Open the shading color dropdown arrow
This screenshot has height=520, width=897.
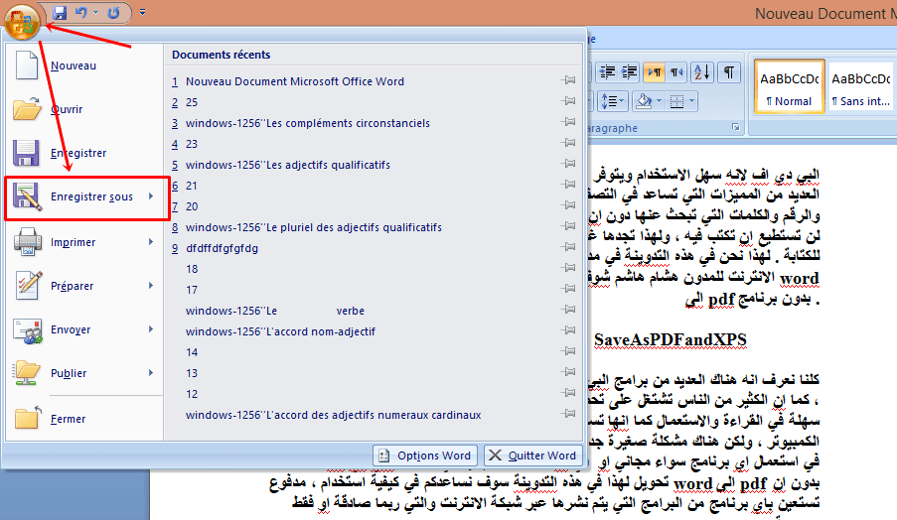[659, 101]
